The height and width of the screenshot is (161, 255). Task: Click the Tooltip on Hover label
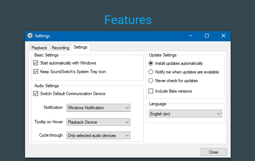48,122
